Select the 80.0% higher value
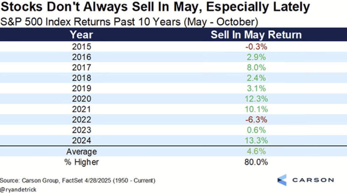The height and width of the screenshot is (193, 347). coord(256,162)
